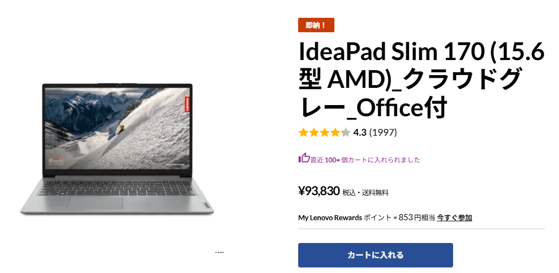Click the 4.3 rating score
Image resolution: width=559 pixels, height=273 pixels.
coord(359,132)
